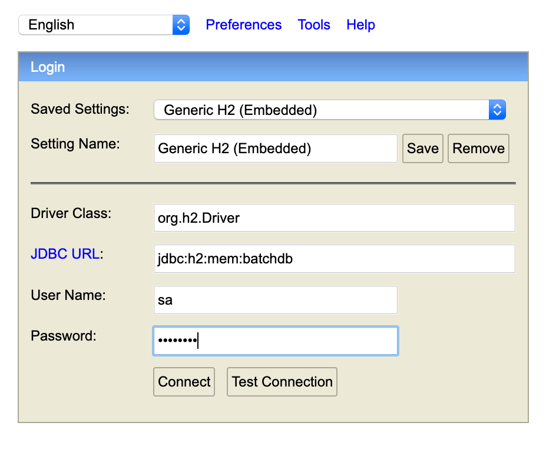Image resolution: width=556 pixels, height=449 pixels.
Task: Focus the Password field
Action: [276, 341]
